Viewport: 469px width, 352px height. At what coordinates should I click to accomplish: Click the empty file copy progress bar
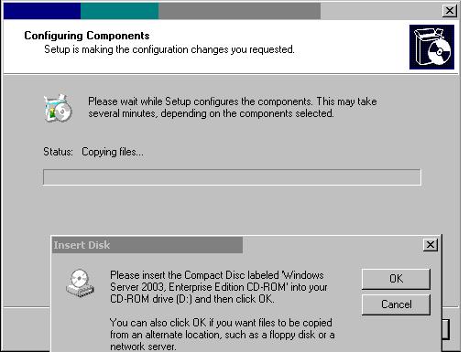[232, 177]
